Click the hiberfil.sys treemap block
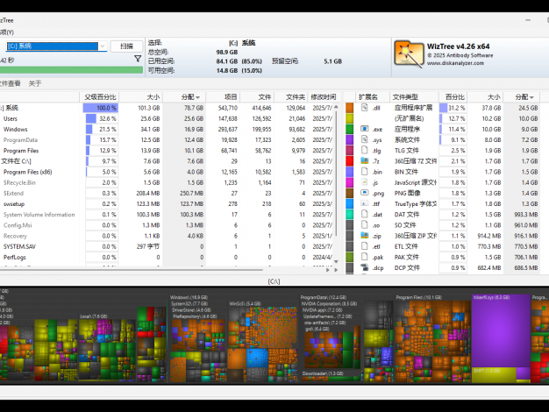 (501, 330)
